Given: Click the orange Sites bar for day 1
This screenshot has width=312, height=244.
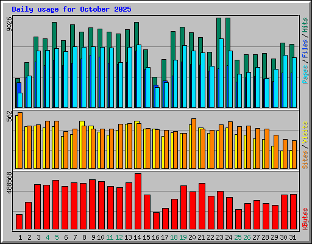Looking at the screenshot, I should [20, 141].
